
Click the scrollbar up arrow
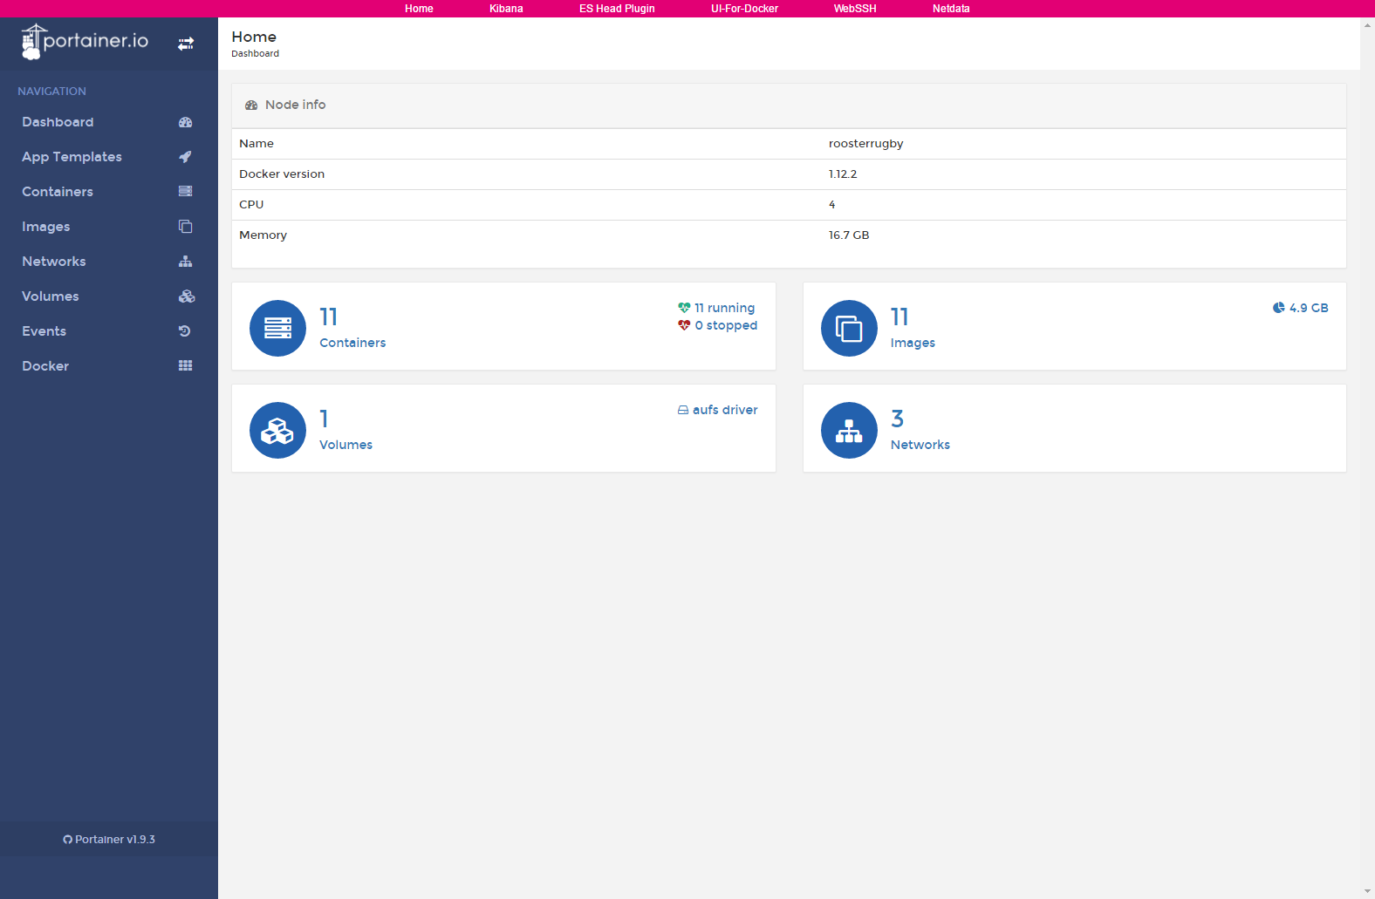[1367, 25]
